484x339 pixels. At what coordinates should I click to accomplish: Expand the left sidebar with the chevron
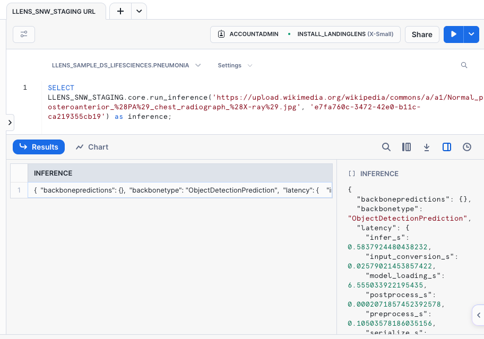pyautogui.click(x=10, y=122)
